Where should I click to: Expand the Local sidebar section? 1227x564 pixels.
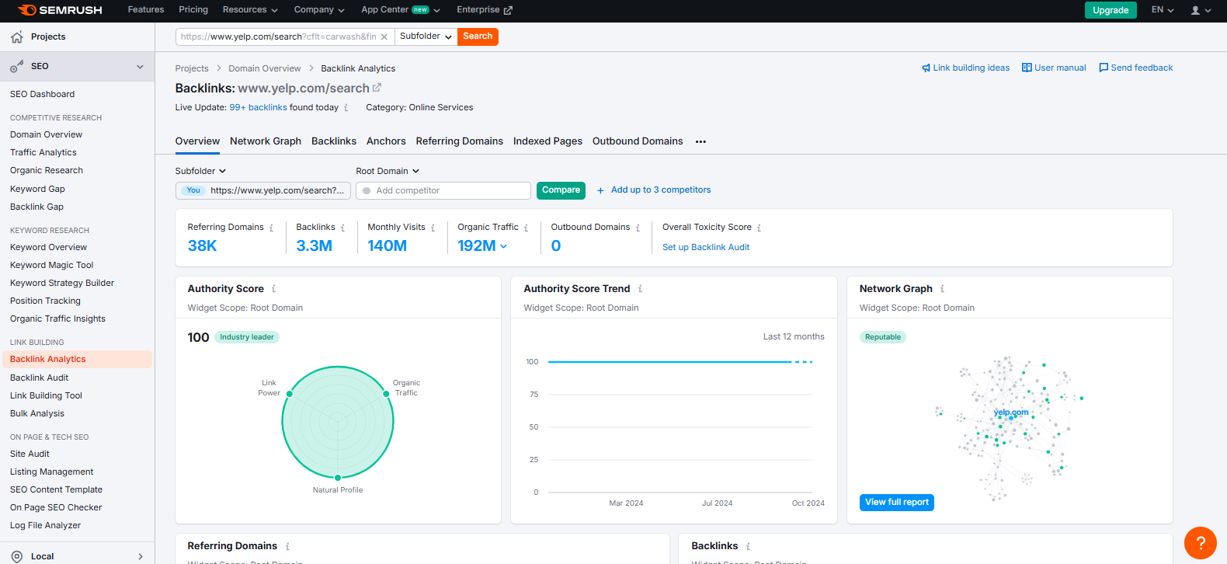coord(141,556)
